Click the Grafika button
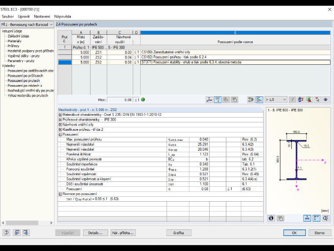The image size is (334, 251). coord(178,233)
